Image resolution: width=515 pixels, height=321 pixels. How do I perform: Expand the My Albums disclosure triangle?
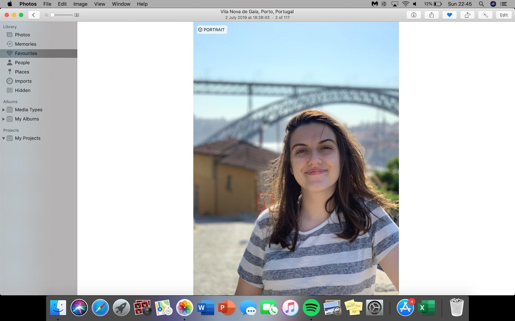coord(4,119)
